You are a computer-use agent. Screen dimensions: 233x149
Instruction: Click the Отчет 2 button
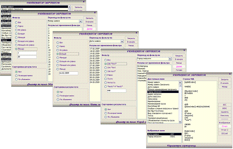click(x=224, y=130)
